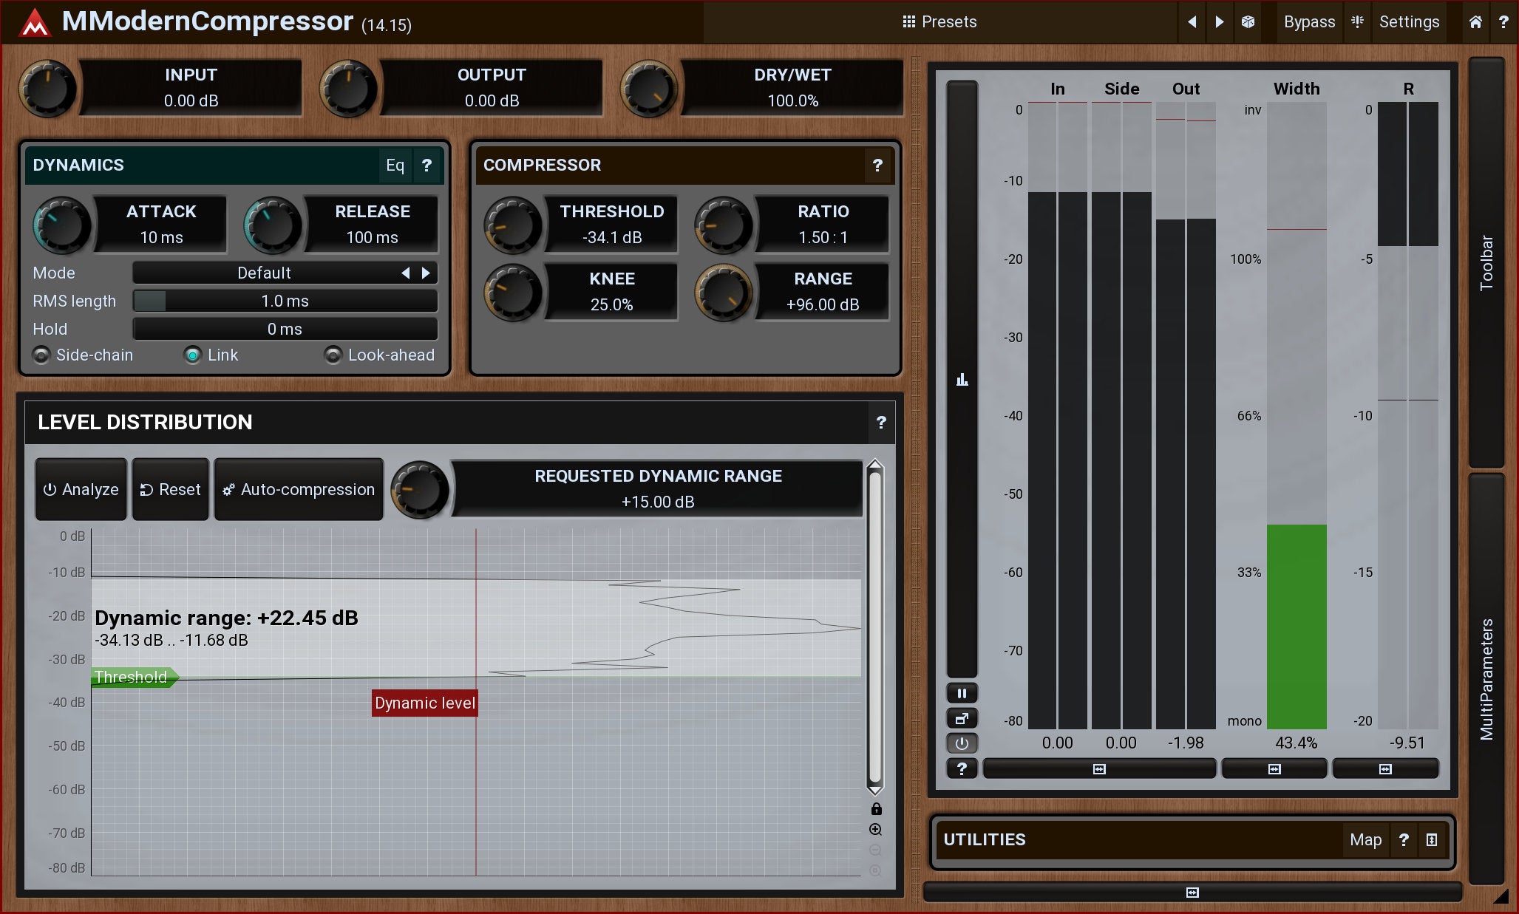Open the Settings menu
Viewport: 1519px width, 914px height.
point(1409,21)
